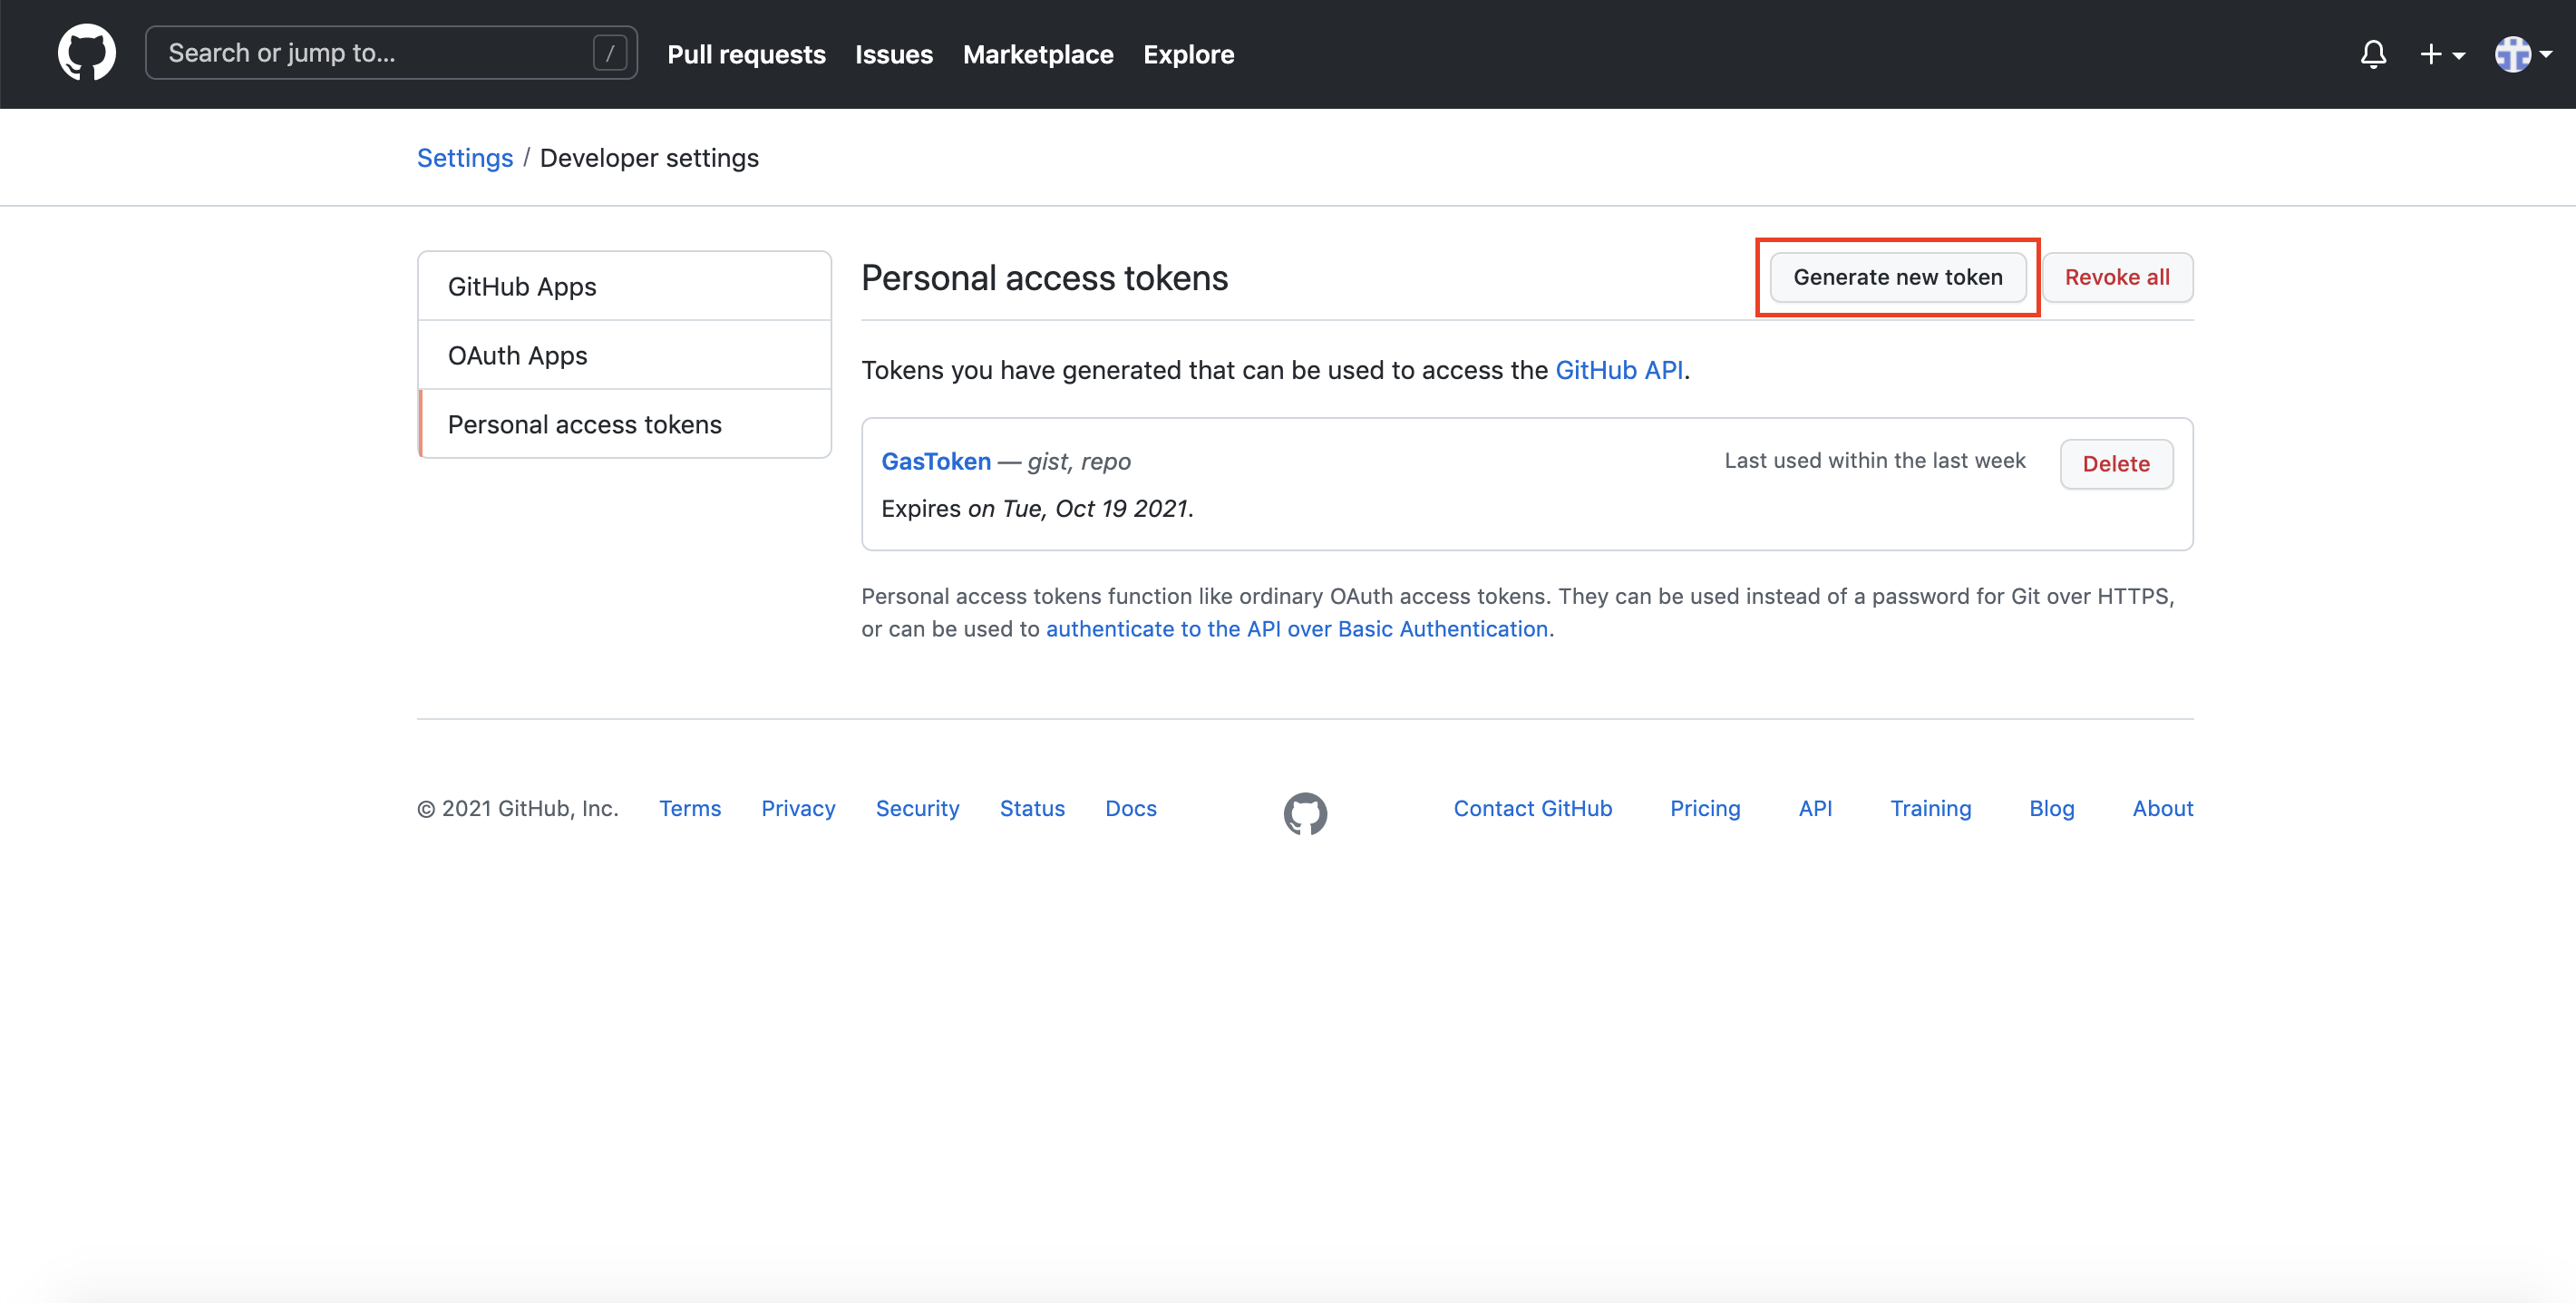The image size is (2576, 1303).
Task: Select OAuth Apps in sidebar
Action: point(517,355)
